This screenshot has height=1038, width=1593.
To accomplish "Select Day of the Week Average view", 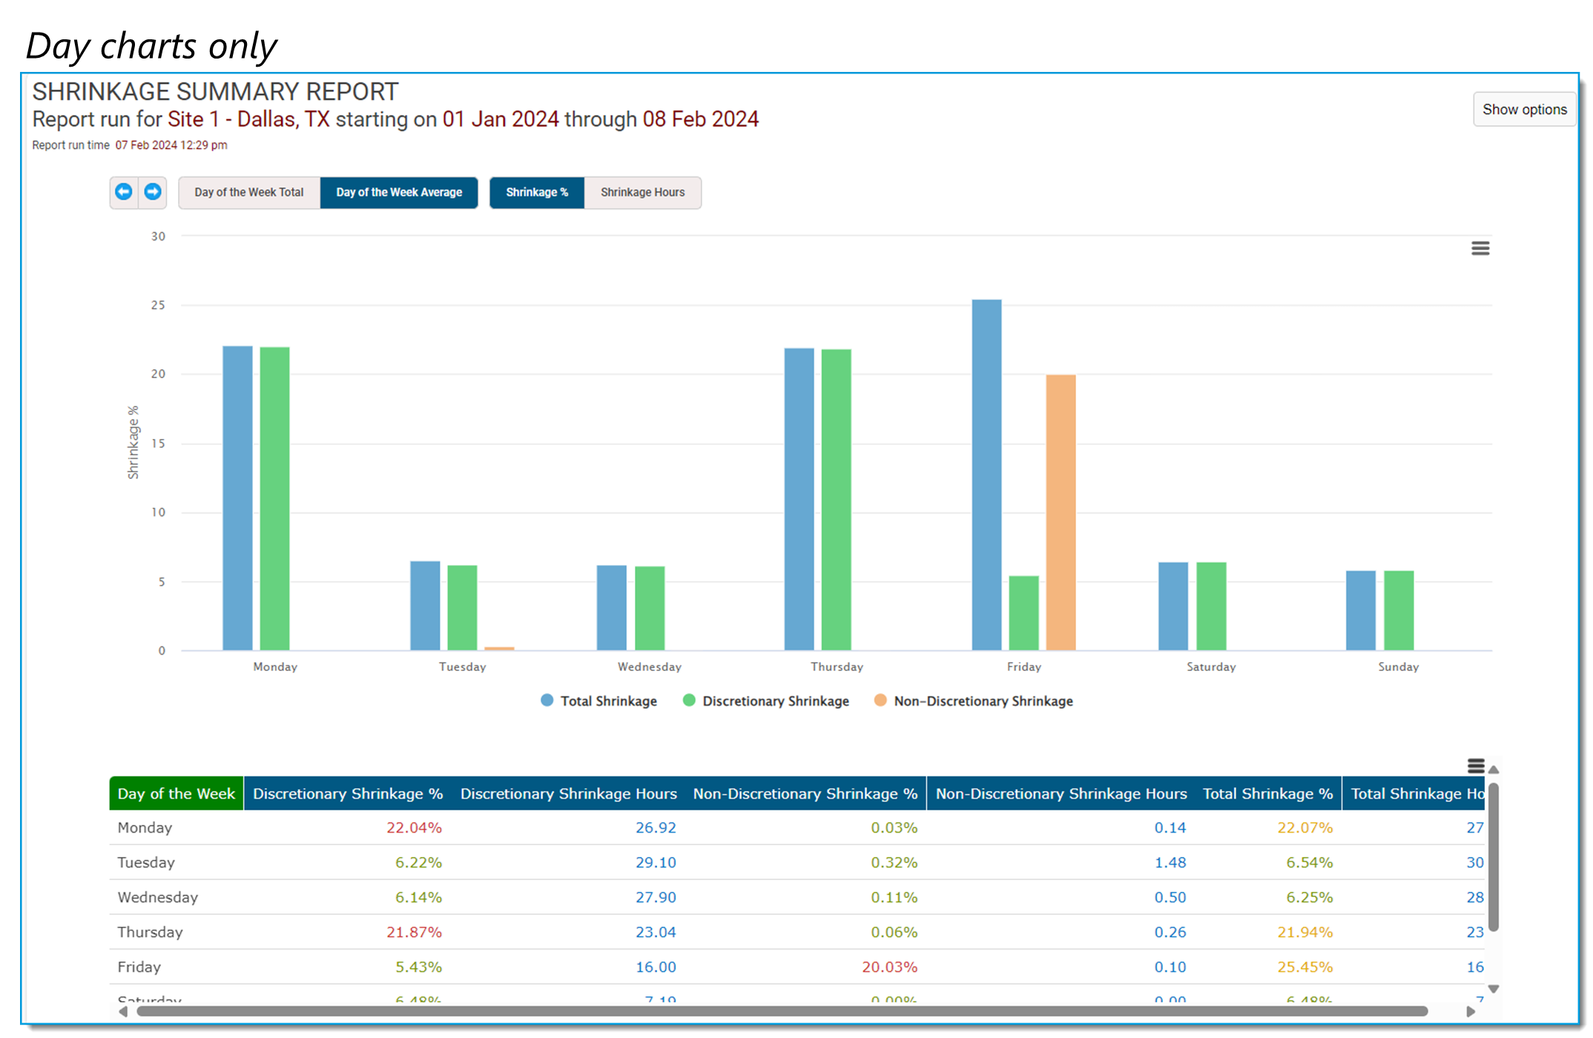I will point(399,192).
